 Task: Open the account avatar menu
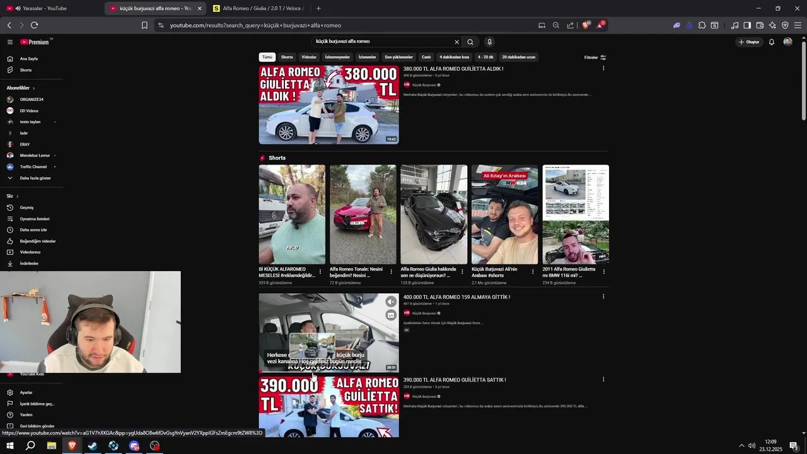click(787, 42)
